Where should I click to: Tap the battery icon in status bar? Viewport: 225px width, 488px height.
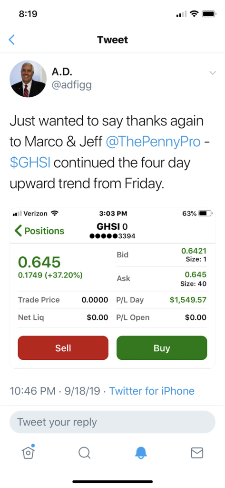tap(209, 14)
